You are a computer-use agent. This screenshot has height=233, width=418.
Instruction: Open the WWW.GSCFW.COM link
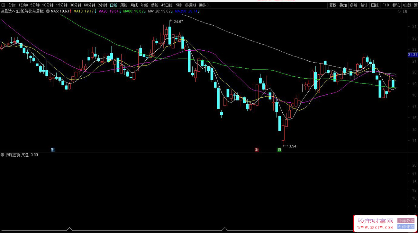375,228
